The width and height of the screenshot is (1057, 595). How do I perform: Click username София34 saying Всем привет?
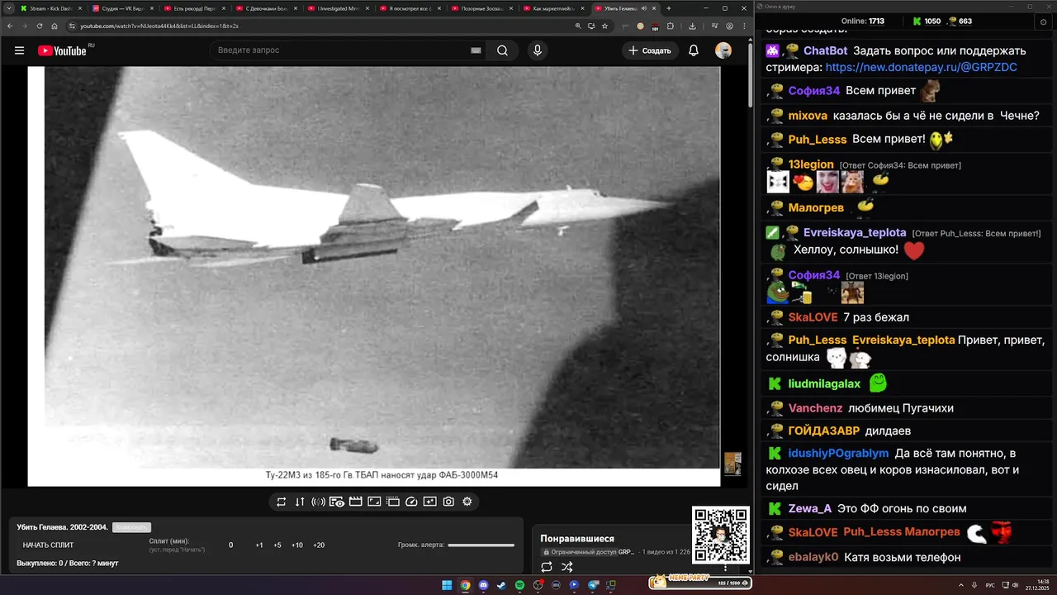pos(814,90)
